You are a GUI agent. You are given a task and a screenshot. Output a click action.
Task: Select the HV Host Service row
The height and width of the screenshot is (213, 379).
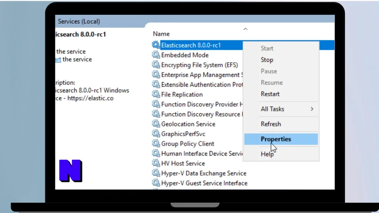point(183,163)
